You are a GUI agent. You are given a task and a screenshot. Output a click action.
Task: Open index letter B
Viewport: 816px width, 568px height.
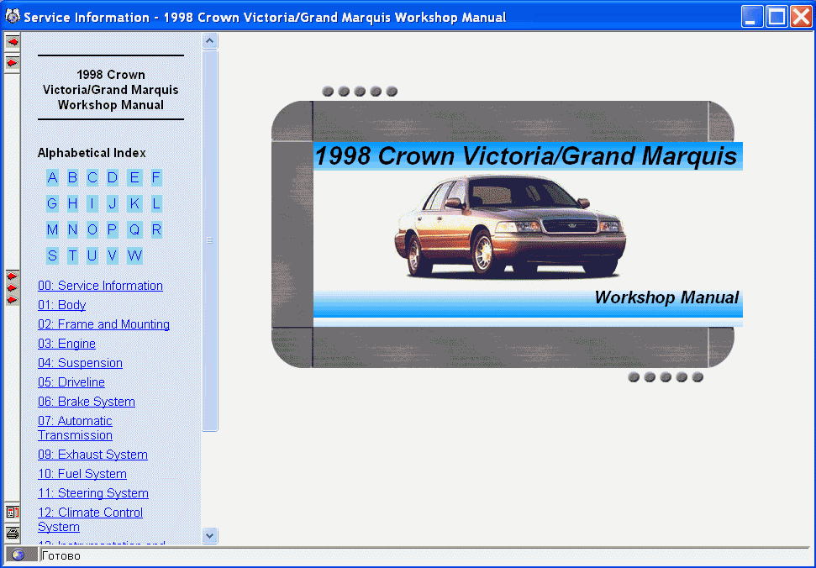pos(72,178)
